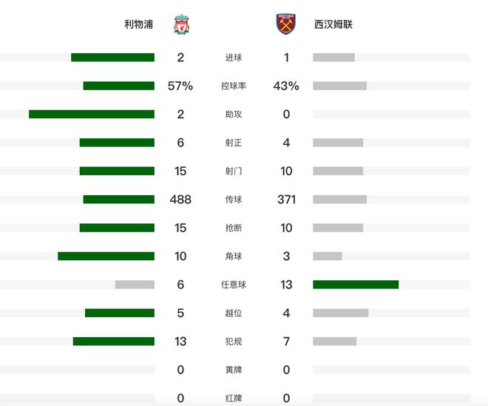Image resolution: width=488 pixels, height=406 pixels.
Task: Click West Ham's 371 passes value
Action: pos(286,200)
